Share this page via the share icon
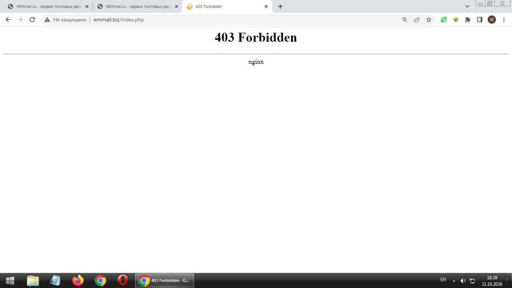The height and width of the screenshot is (288, 512). click(x=417, y=19)
